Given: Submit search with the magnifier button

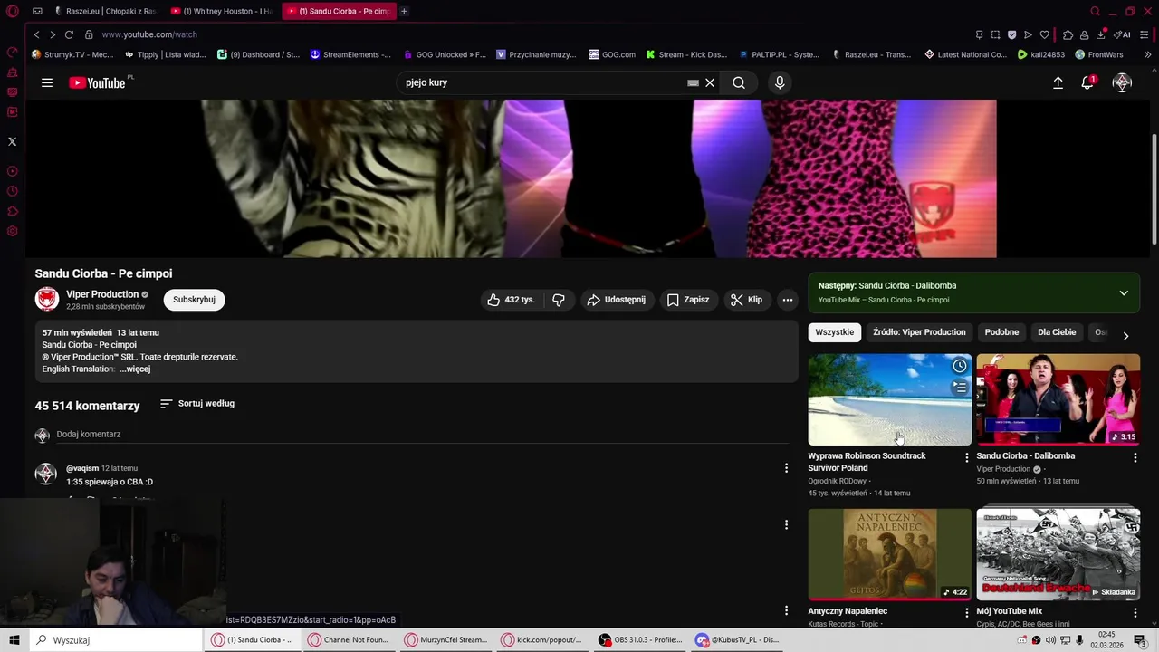Looking at the screenshot, I should click(x=739, y=82).
